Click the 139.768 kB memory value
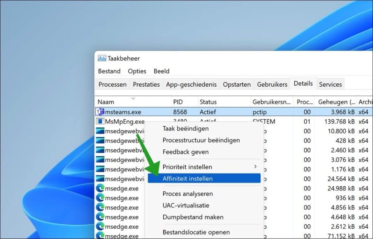373x239 pixels. 340,122
